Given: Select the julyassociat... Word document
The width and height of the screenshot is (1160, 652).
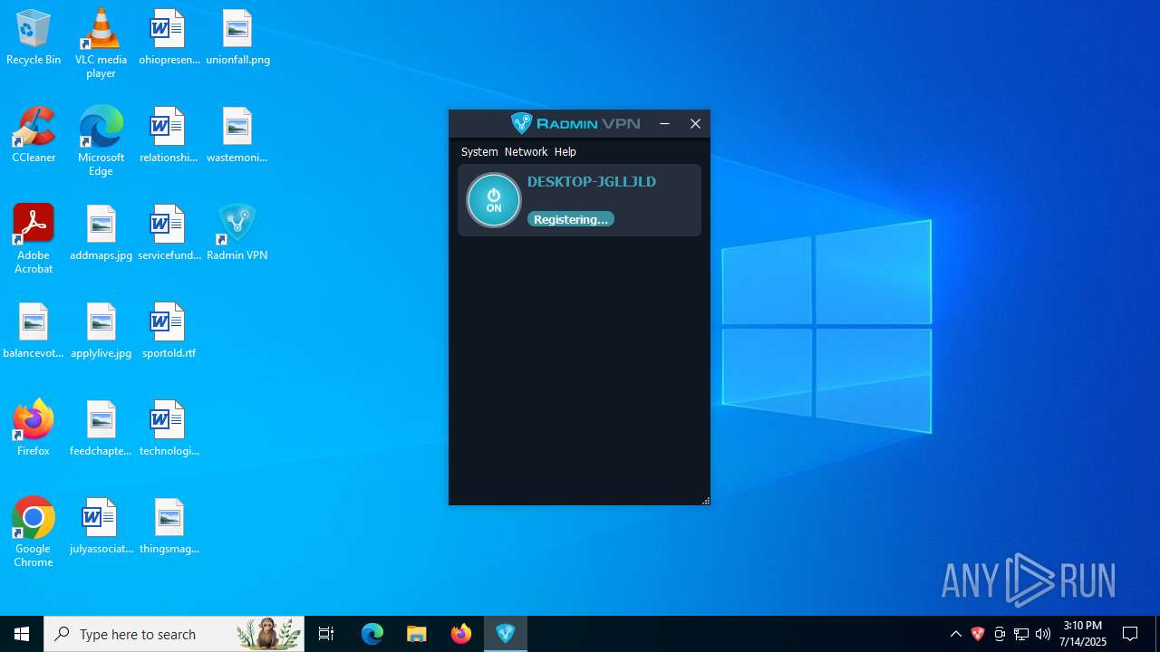Looking at the screenshot, I should (x=101, y=527).
